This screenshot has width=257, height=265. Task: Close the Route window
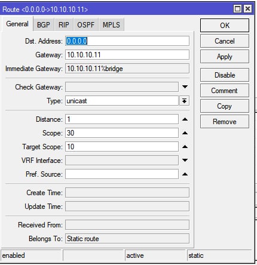[247, 9]
